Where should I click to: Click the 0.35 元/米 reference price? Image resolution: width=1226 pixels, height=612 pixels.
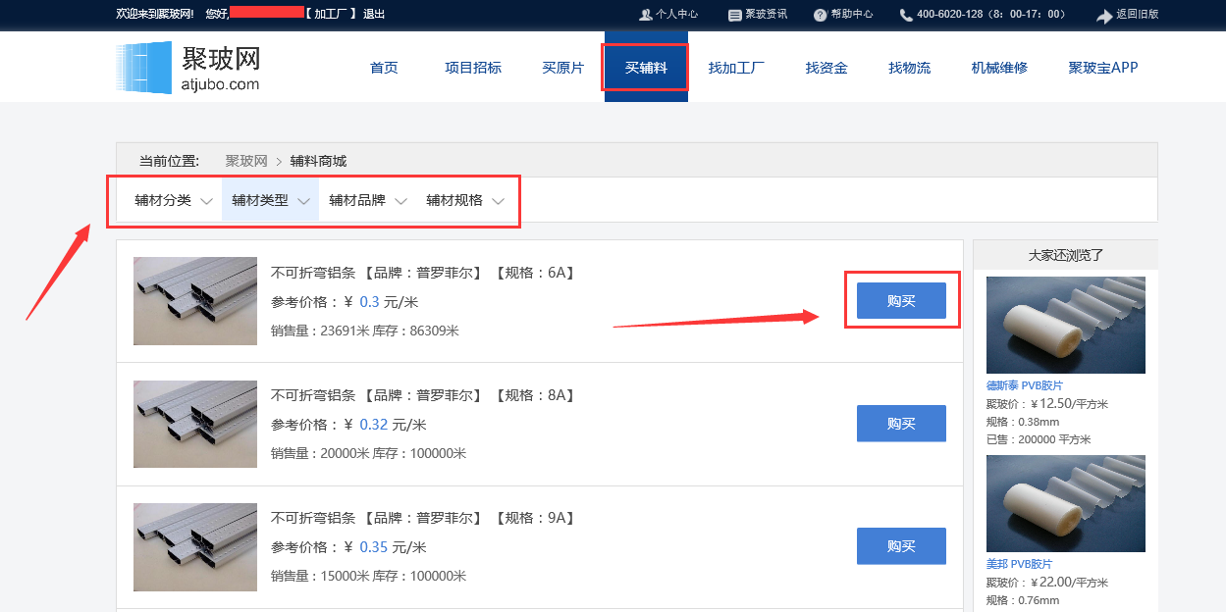tap(393, 547)
